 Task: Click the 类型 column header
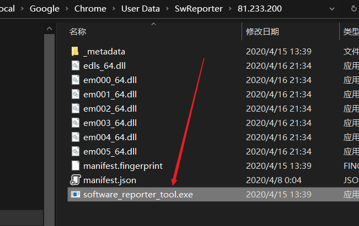tap(351, 32)
